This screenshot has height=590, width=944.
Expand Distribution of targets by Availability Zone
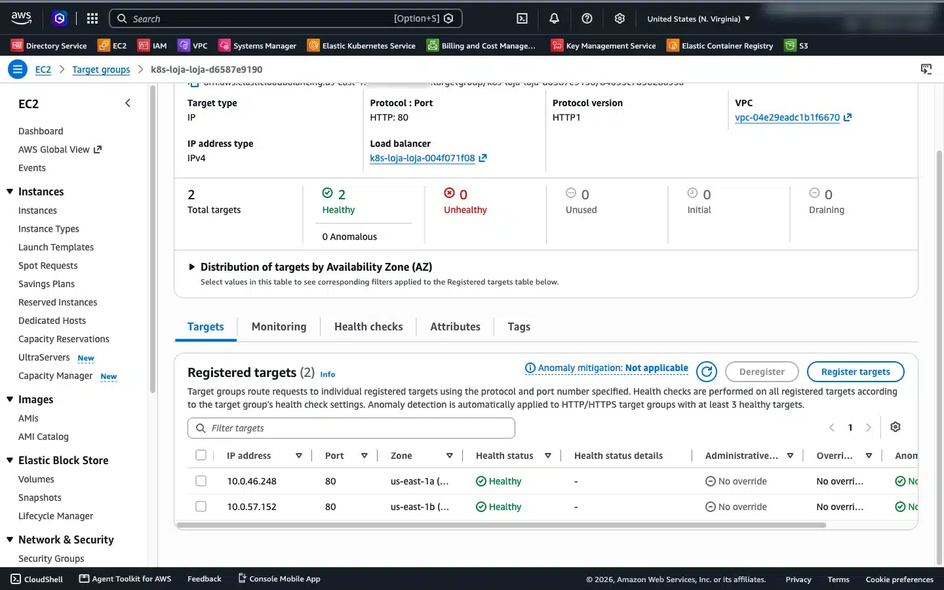click(192, 267)
